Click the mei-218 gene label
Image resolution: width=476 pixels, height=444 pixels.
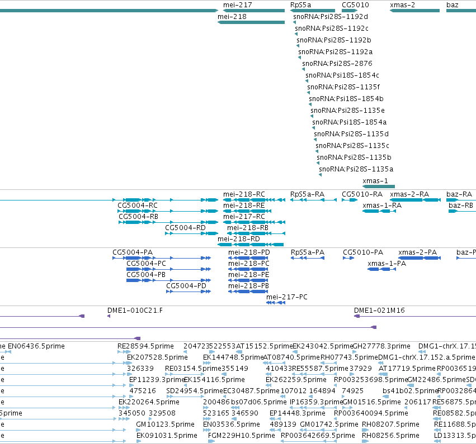pos(232,17)
